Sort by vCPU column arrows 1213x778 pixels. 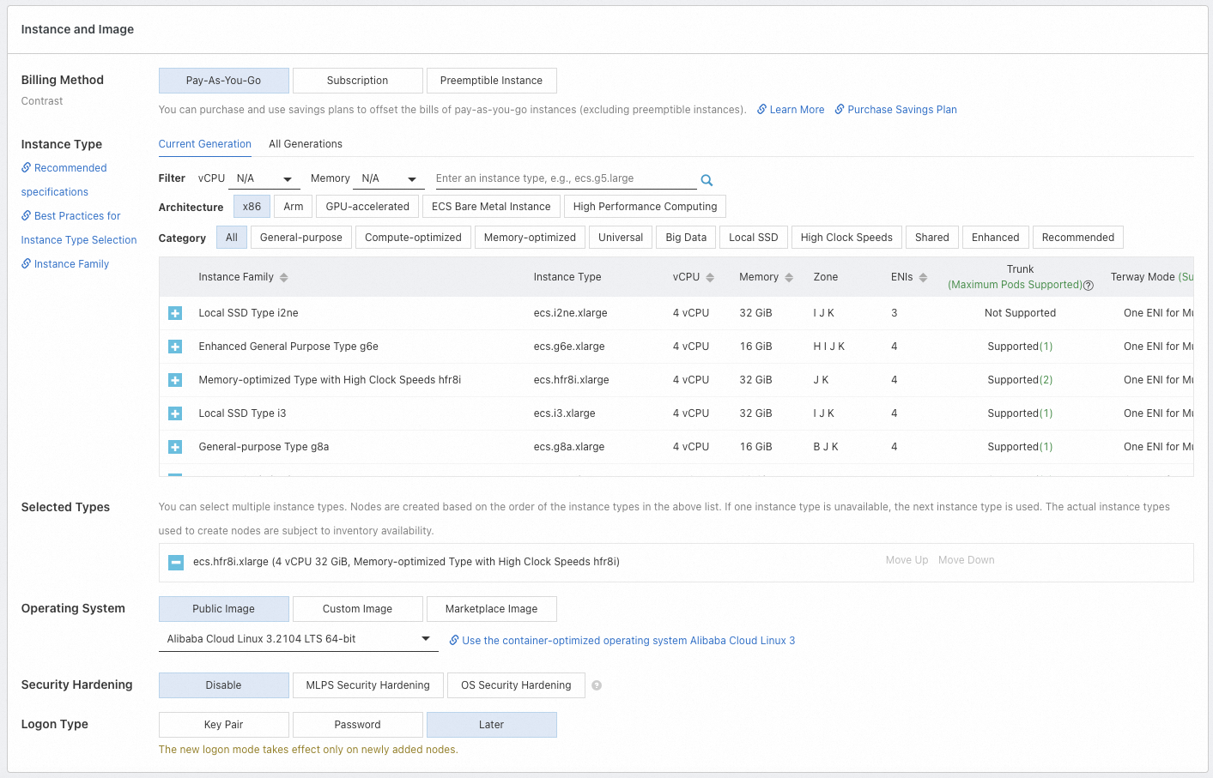point(710,277)
